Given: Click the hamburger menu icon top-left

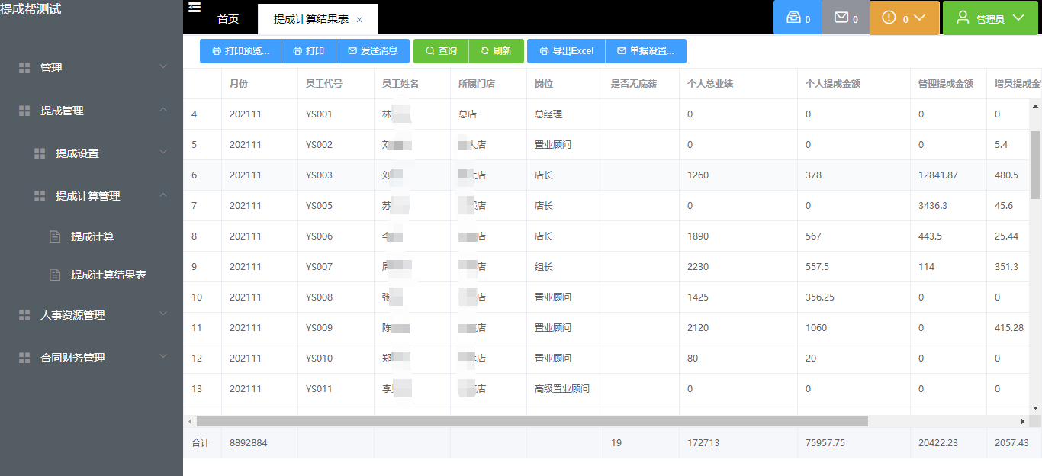Looking at the screenshot, I should click(195, 7).
